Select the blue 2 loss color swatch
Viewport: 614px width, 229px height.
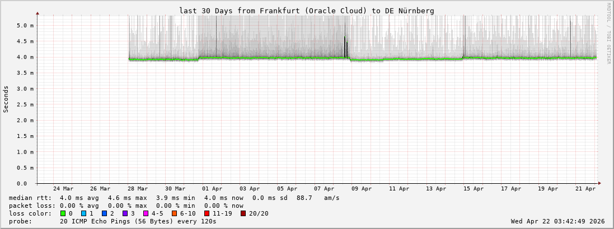pyautogui.click(x=104, y=213)
